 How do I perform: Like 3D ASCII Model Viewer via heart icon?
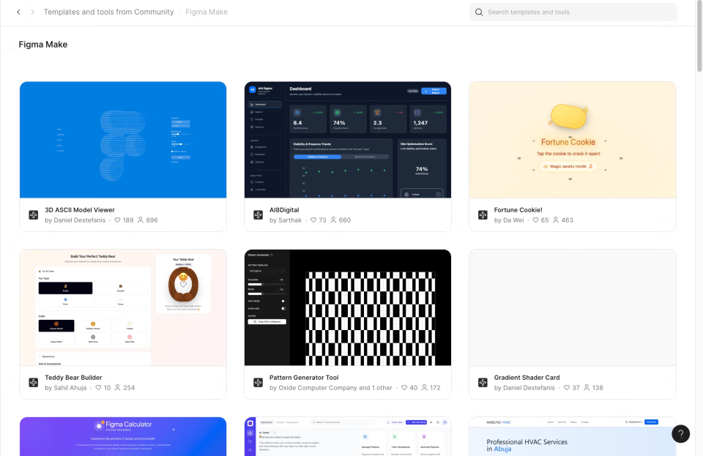[x=117, y=220]
